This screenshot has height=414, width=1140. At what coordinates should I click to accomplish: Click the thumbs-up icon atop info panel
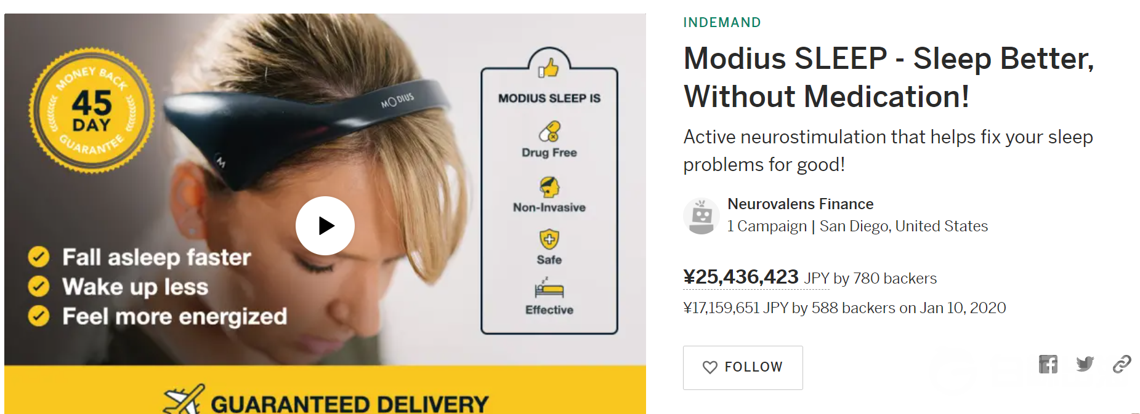548,67
